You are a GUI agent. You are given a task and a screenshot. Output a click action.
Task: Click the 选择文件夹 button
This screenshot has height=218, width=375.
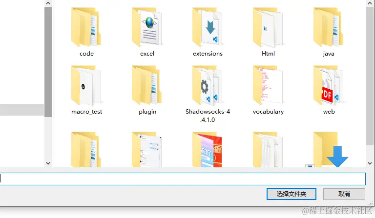(x=292, y=194)
